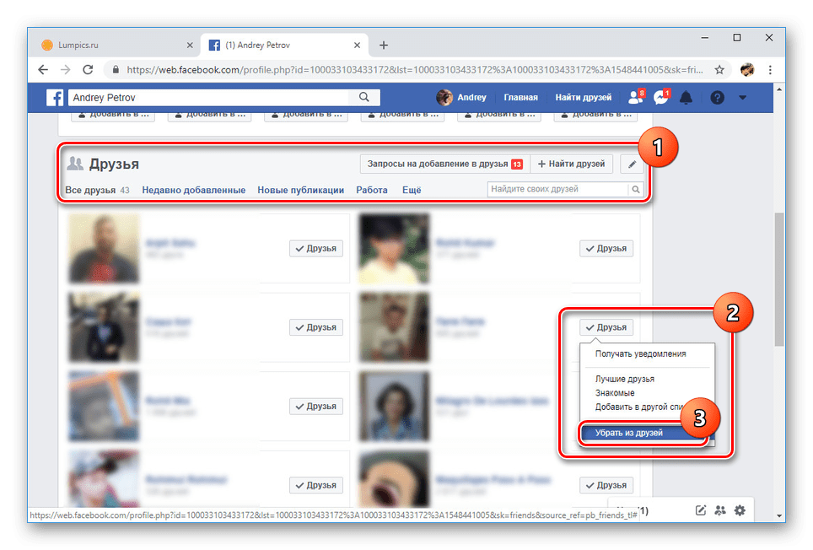The width and height of the screenshot is (813, 550).
Task: Open Messenger icon showing one notification
Action: pos(660,97)
